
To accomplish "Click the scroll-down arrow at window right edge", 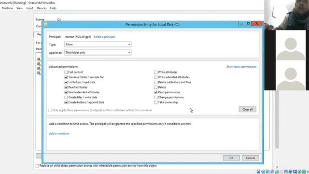I will coord(277,167).
